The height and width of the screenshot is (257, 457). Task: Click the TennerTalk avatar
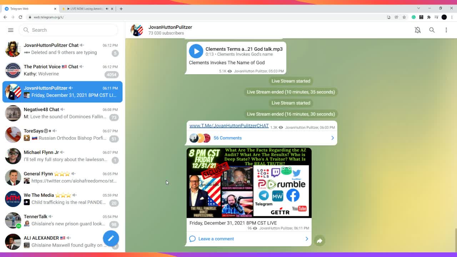click(x=13, y=220)
